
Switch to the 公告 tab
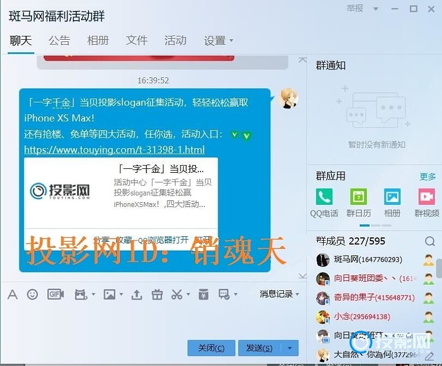point(59,41)
